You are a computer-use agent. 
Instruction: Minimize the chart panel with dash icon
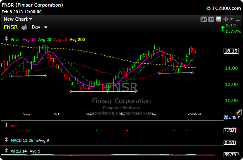[x=238, y=20]
